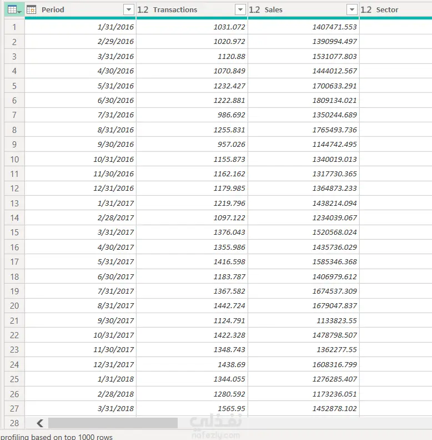
Task: Select the Period cell 1/31/2016
Action: 81,27
